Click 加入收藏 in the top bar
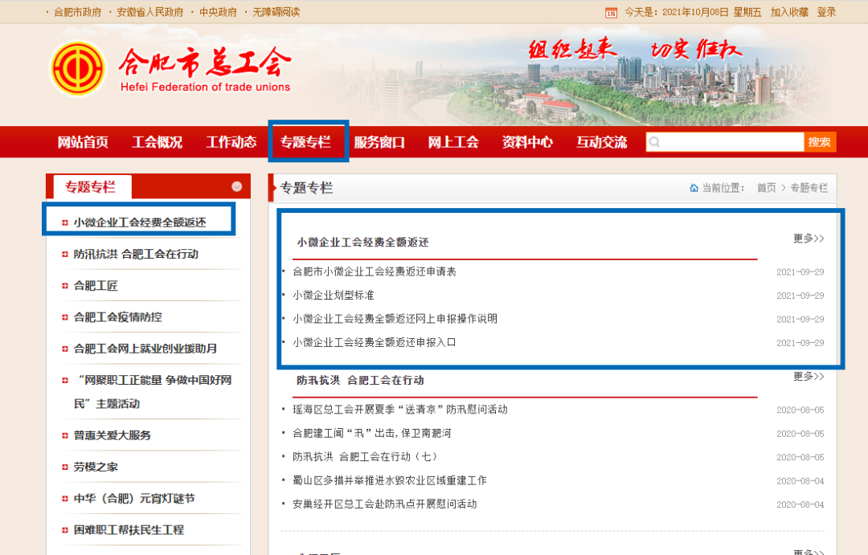868x555 pixels. pyautogui.click(x=789, y=12)
